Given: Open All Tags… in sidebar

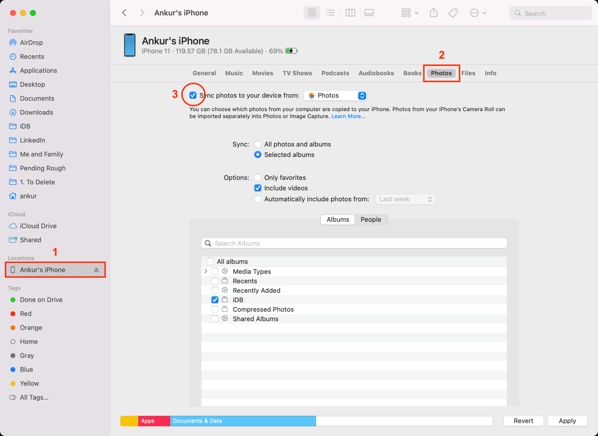Looking at the screenshot, I should 34,397.
